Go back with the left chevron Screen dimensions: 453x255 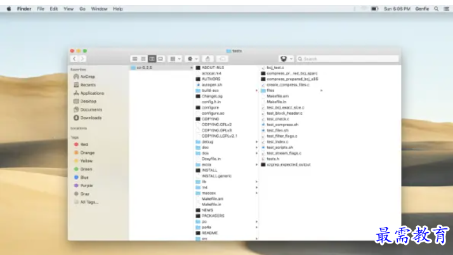click(x=74, y=59)
